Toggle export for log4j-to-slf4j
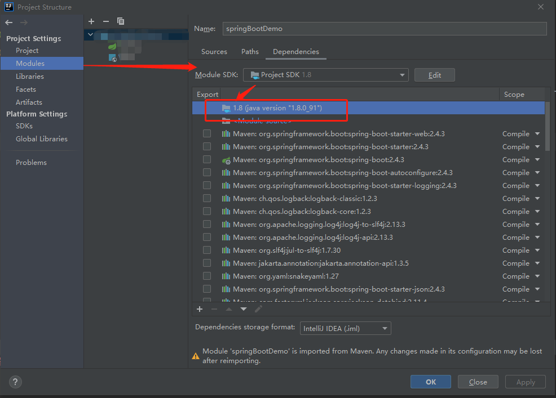This screenshot has height=398, width=556. [207, 224]
